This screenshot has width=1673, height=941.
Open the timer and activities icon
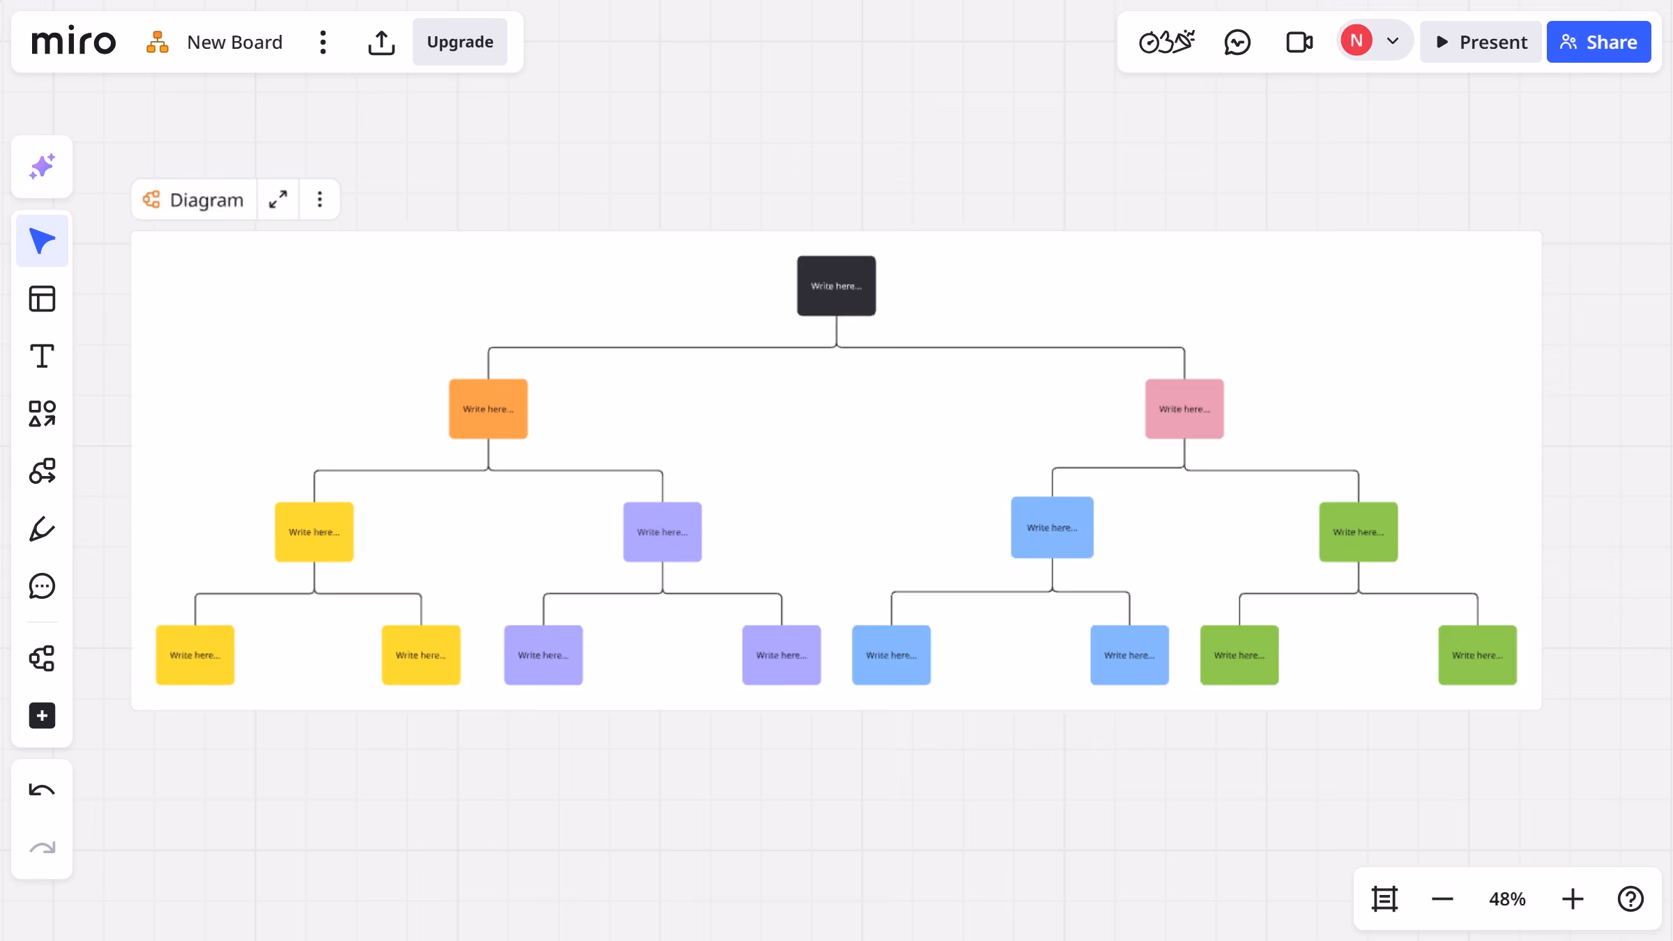click(1166, 42)
